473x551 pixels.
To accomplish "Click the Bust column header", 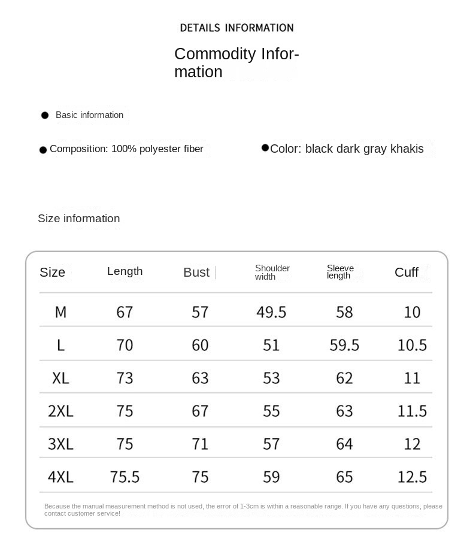I will (196, 273).
